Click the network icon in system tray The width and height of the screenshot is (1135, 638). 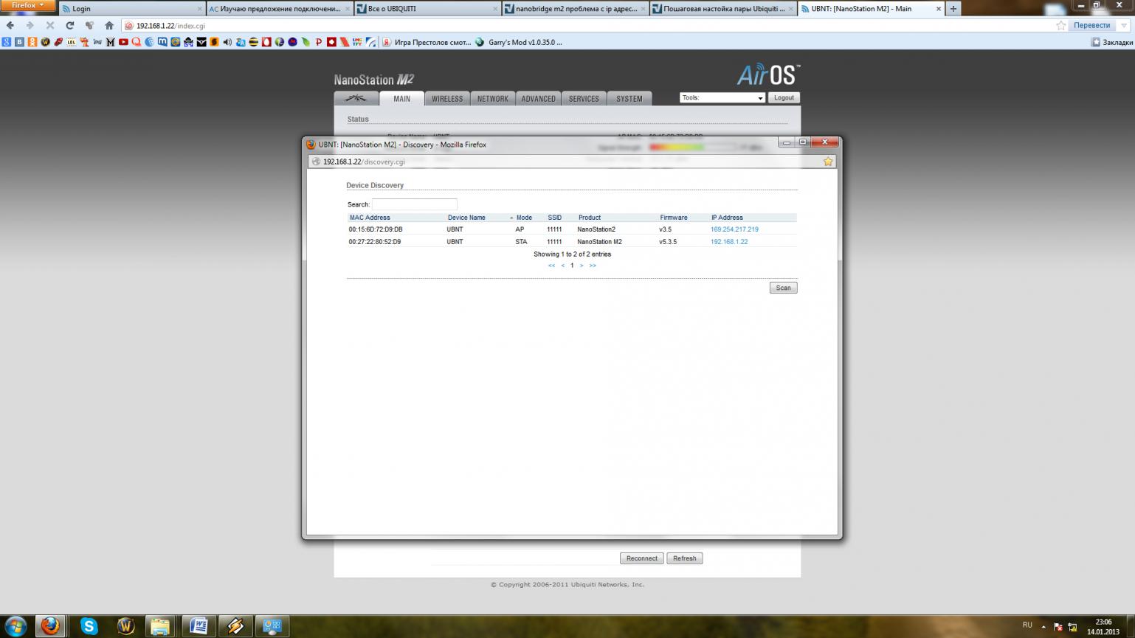(x=1072, y=626)
